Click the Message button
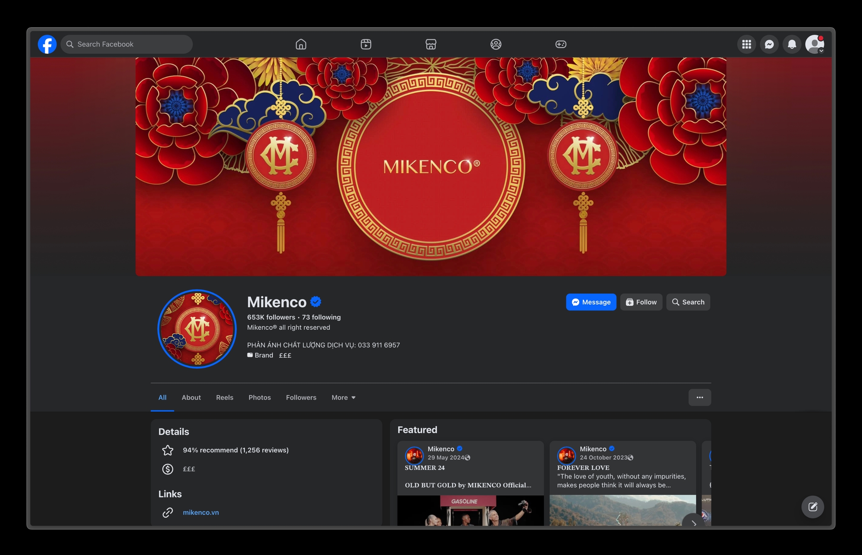This screenshot has width=862, height=555. (x=591, y=302)
